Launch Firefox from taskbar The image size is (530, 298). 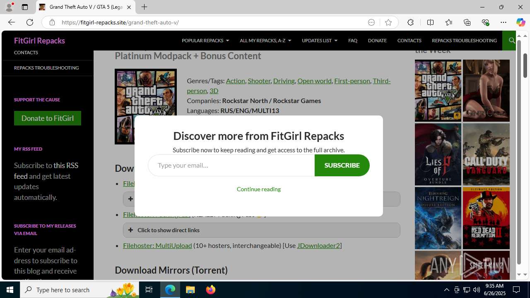[x=210, y=290]
